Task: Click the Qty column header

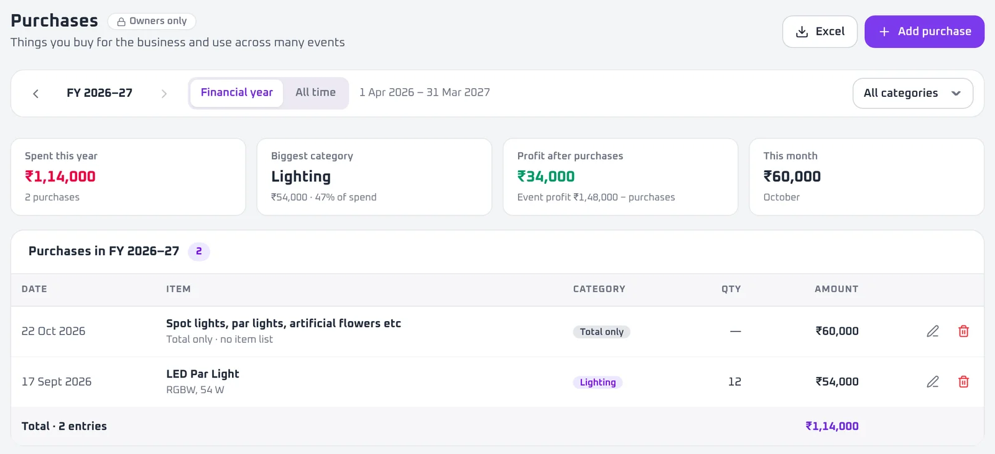Action: click(x=731, y=289)
